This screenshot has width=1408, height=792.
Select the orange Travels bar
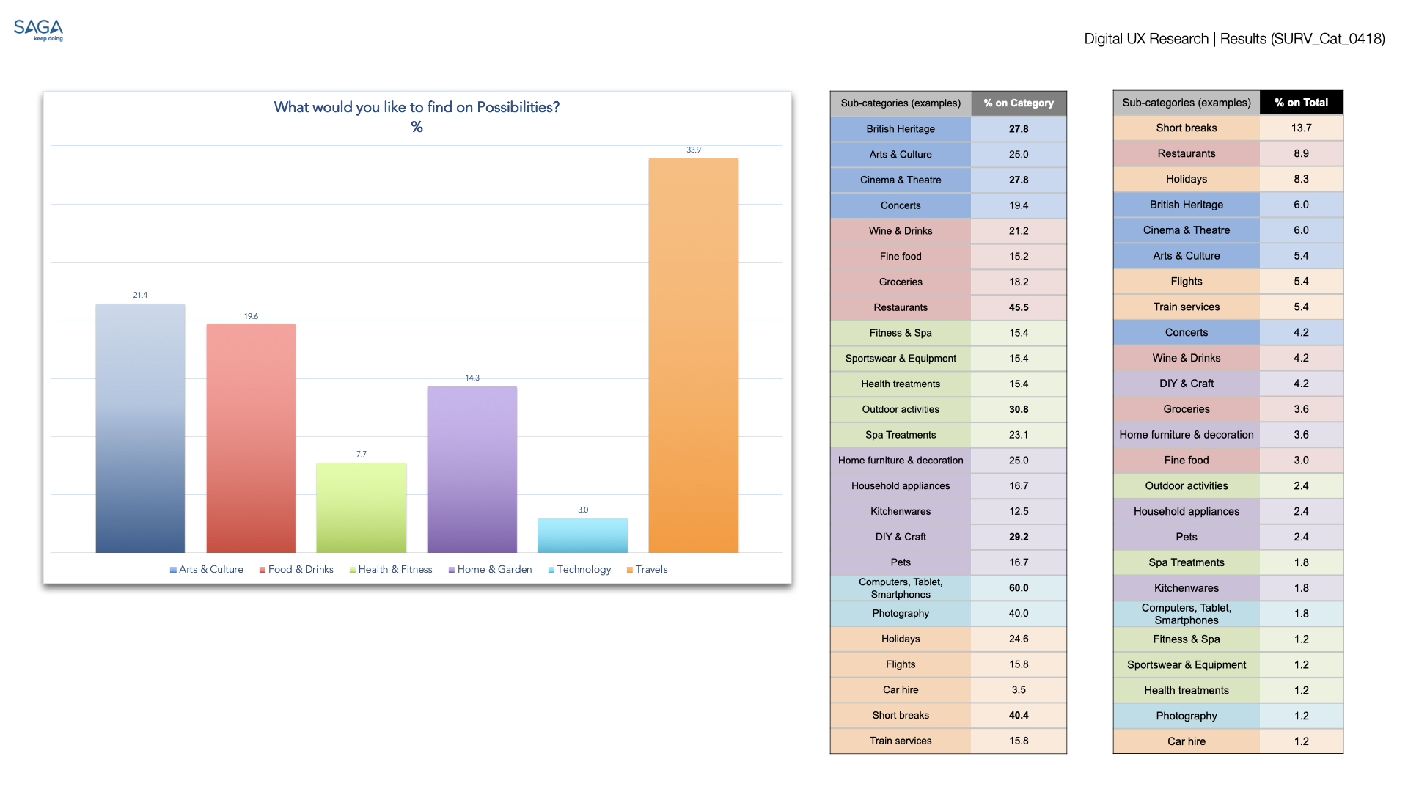point(693,356)
